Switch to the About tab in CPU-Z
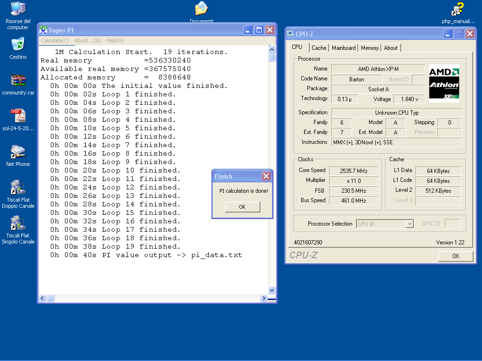Viewport: 482px width, 361px height. 391,48
